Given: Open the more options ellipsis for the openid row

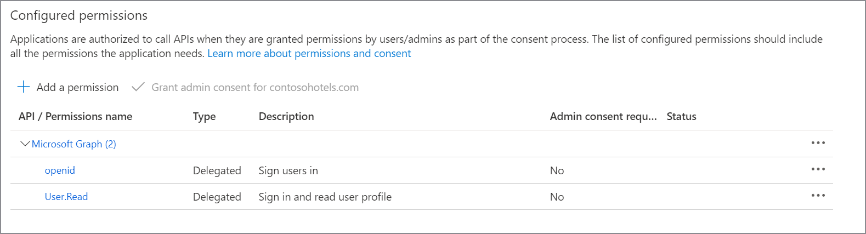Looking at the screenshot, I should coord(818,169).
